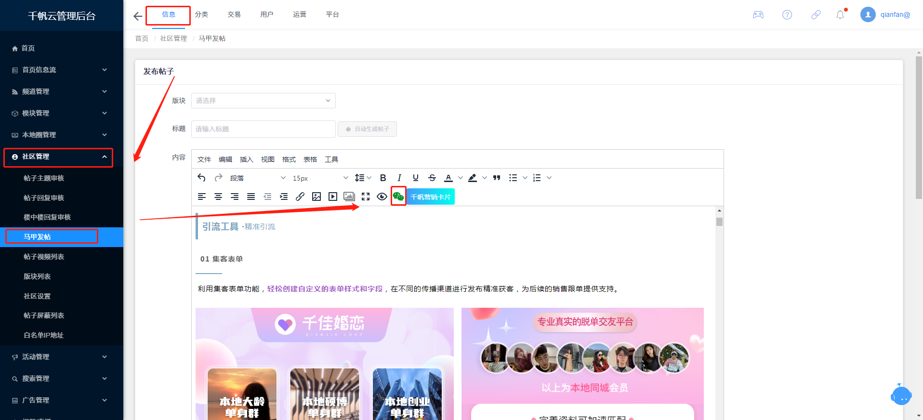
Task: Apply the text color button
Action: pyautogui.click(x=448, y=178)
